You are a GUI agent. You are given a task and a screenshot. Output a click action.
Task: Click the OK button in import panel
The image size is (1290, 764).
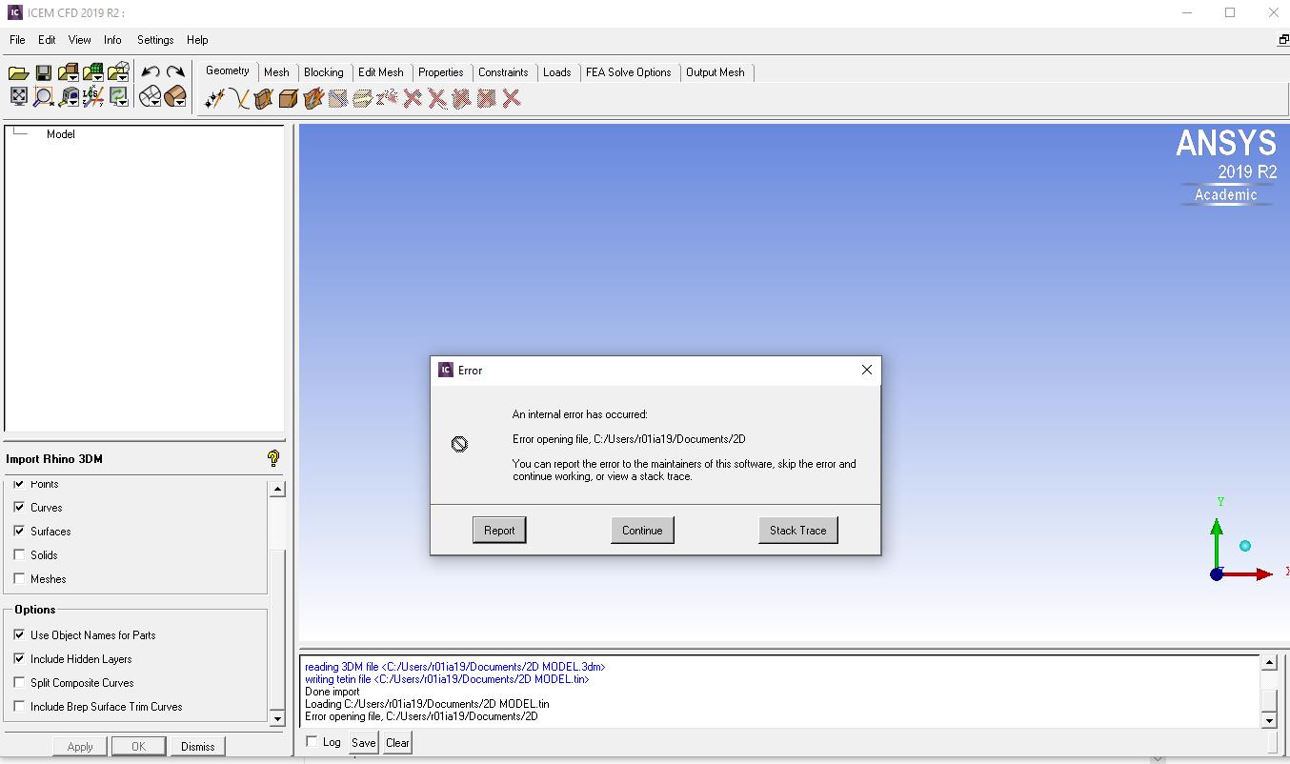138,746
